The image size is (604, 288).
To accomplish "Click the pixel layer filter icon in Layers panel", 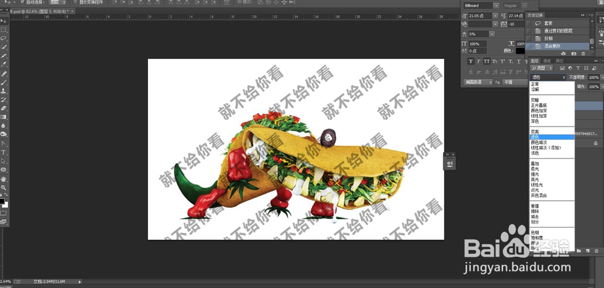I will click(x=562, y=68).
